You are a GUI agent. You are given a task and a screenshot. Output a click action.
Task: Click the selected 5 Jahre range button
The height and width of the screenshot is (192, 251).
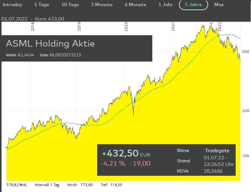click(193, 5)
